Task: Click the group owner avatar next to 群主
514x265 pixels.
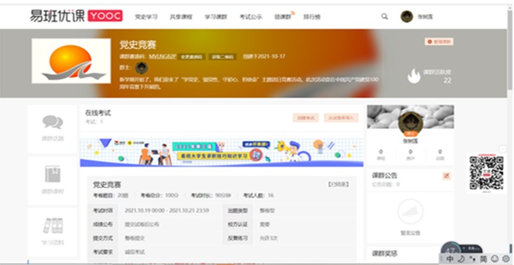Action: click(x=142, y=67)
